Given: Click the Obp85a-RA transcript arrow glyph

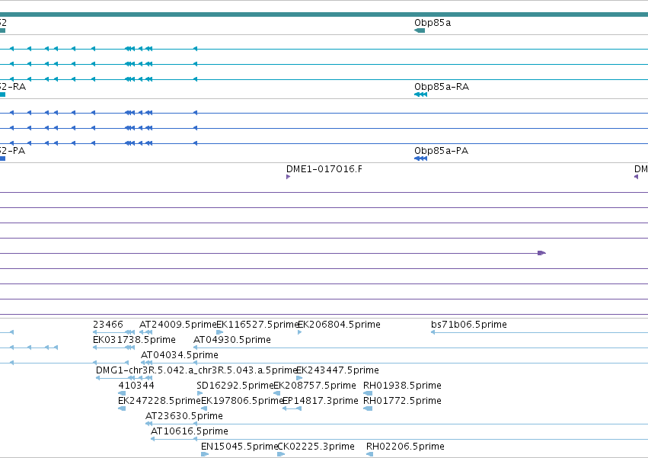Looking at the screenshot, I should point(420,94).
